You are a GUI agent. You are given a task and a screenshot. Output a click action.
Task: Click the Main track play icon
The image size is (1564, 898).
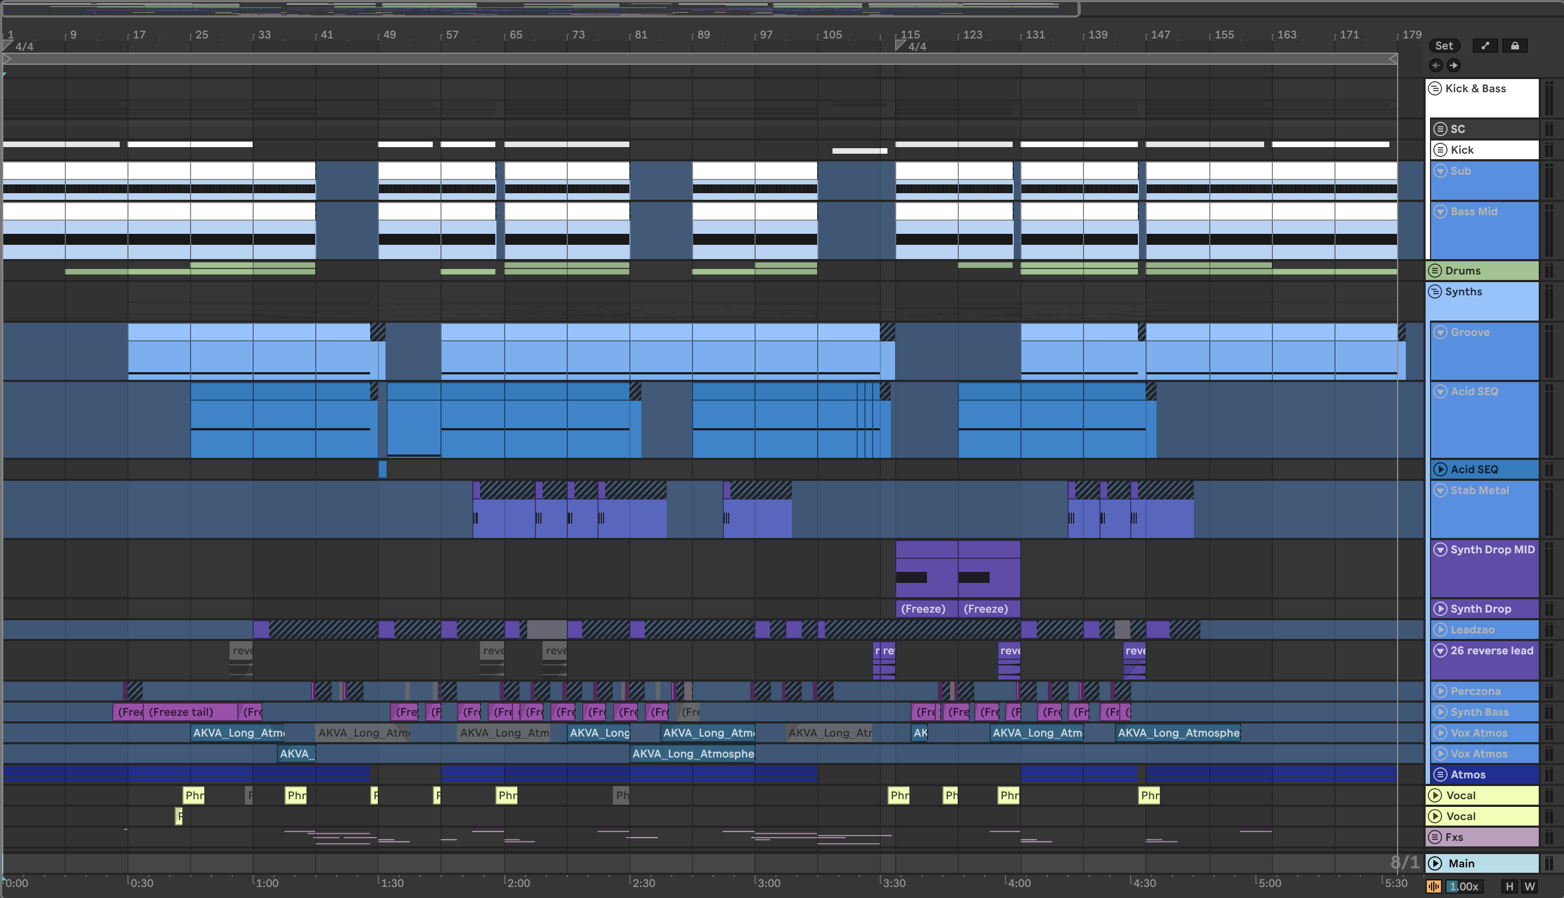coord(1435,863)
